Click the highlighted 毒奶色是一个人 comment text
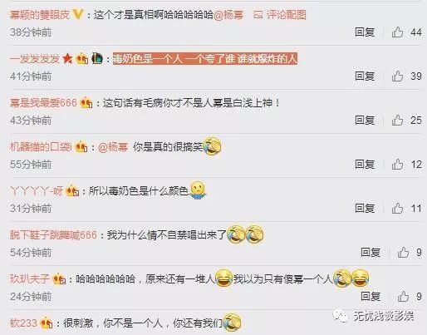Image resolution: width=427 pixels, height=335 pixels. tap(205, 59)
